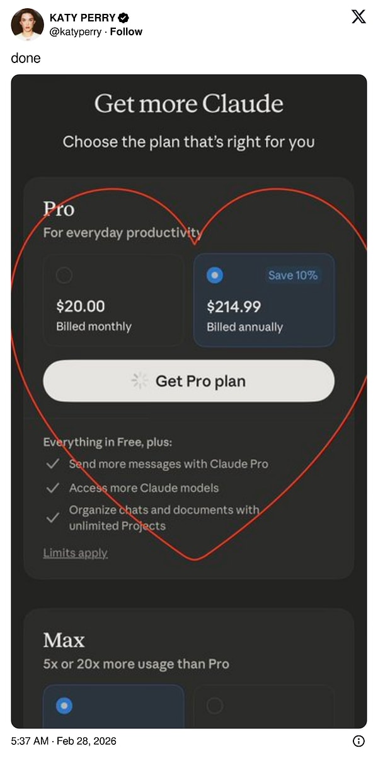378x760 pixels.
Task: Click checkmark beside Access more Claude models
Action: coord(53,488)
